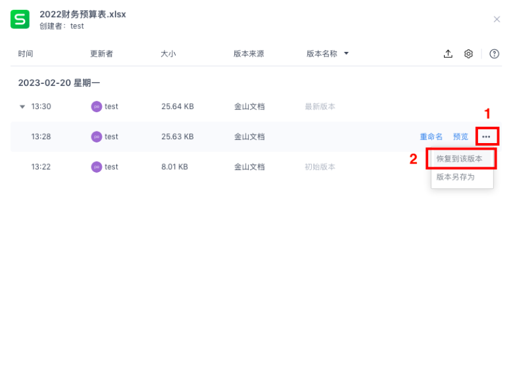Select the 13:22 version time
The width and height of the screenshot is (511, 365).
click(x=41, y=167)
